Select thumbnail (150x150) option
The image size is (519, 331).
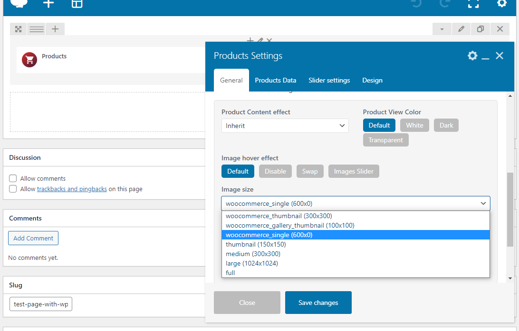tap(356, 244)
